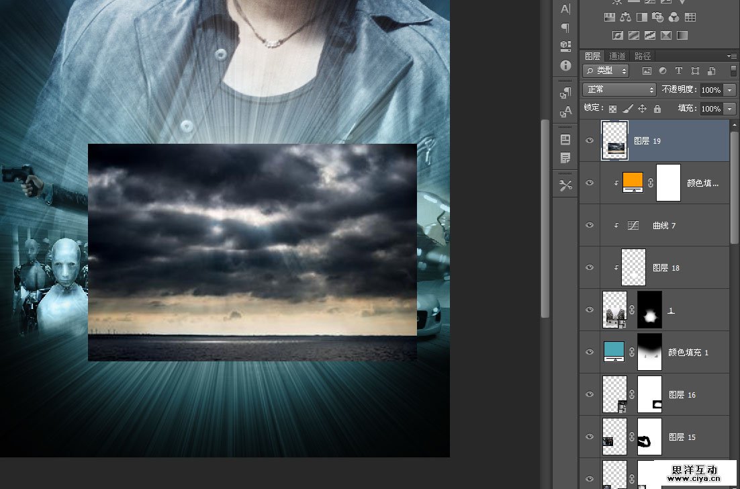Open the tool presets wrench icon
The height and width of the screenshot is (489, 740).
point(565,185)
